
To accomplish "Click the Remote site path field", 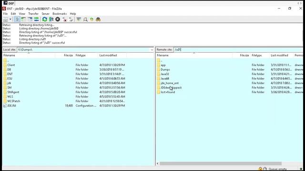I will click(238, 49).
